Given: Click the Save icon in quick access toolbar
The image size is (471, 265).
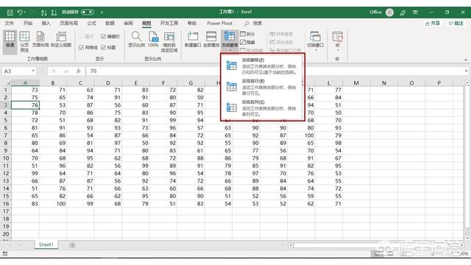Looking at the screenshot, I should click(10, 13).
